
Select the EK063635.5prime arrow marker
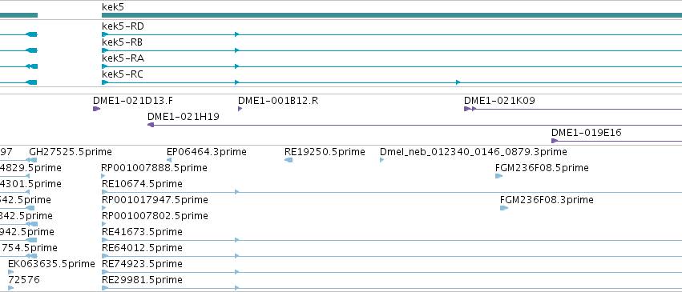coord(11,272)
